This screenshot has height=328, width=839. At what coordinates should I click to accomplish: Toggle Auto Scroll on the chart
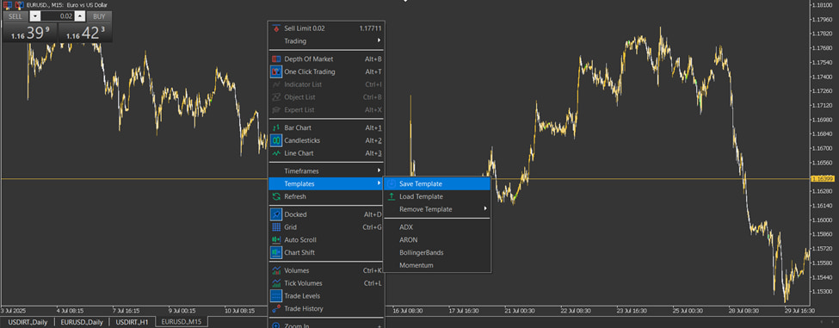326,240
